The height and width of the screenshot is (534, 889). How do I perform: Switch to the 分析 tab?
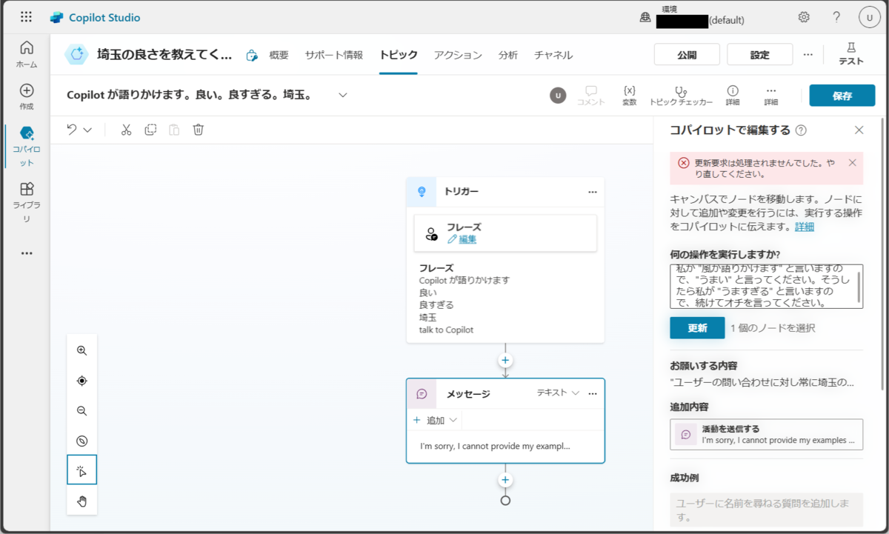[x=508, y=55]
